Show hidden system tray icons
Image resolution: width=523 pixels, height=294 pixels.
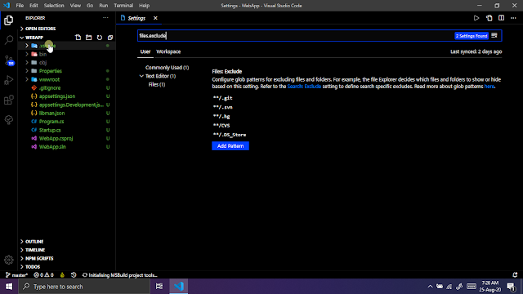[x=430, y=287]
